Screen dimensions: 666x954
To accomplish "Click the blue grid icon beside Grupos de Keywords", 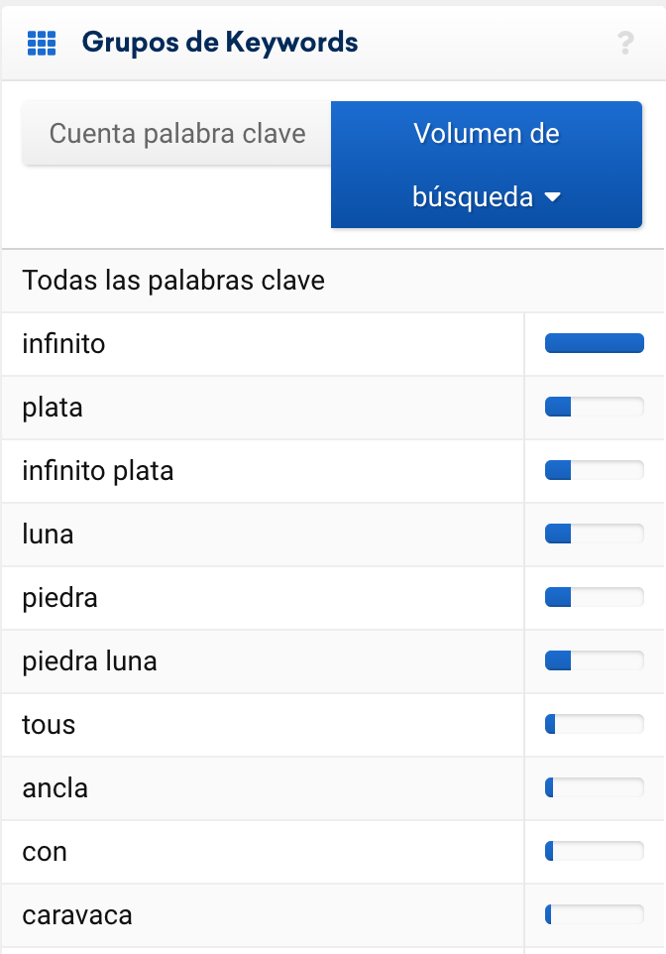I will click(42, 44).
